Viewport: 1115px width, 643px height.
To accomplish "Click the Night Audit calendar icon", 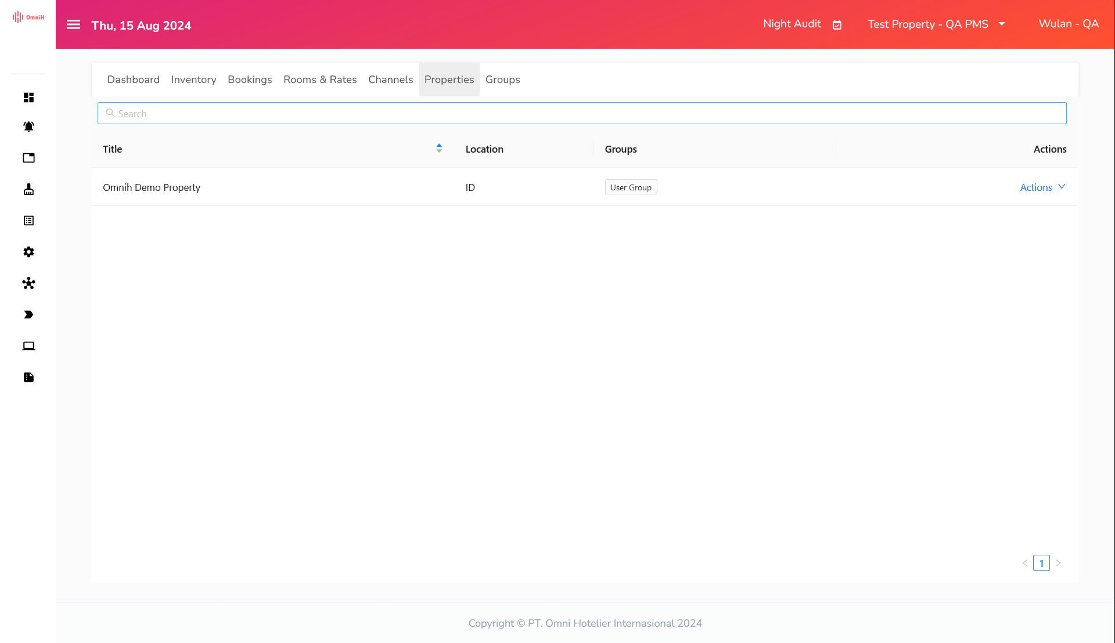I will click(x=837, y=25).
